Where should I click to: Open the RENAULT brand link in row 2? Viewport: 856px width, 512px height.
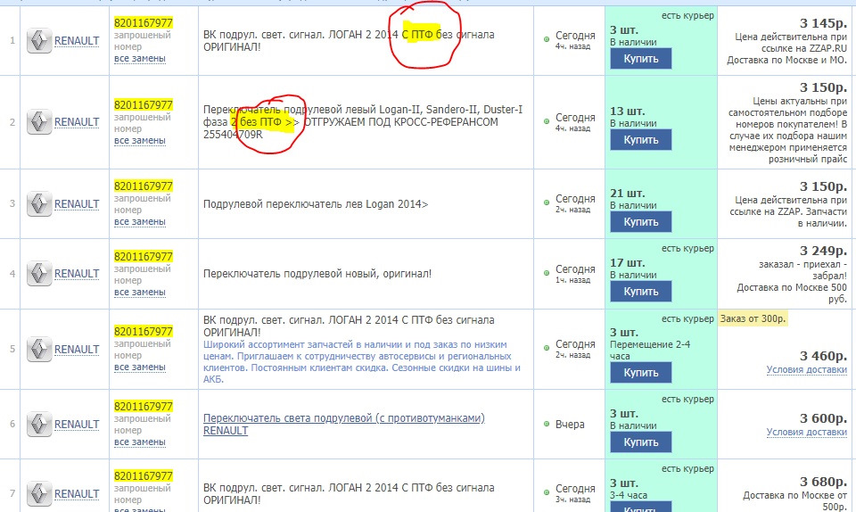click(x=77, y=121)
